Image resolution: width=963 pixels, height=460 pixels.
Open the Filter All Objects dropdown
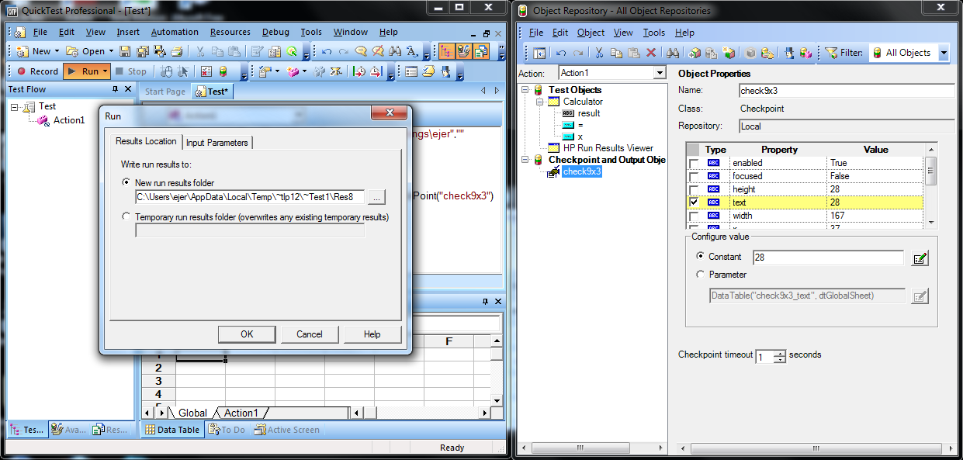[944, 53]
